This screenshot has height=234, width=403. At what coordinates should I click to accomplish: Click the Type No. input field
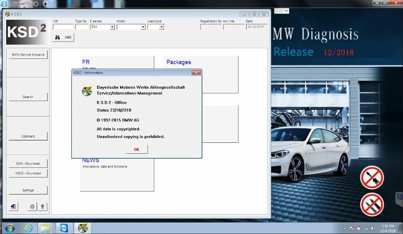82,27
